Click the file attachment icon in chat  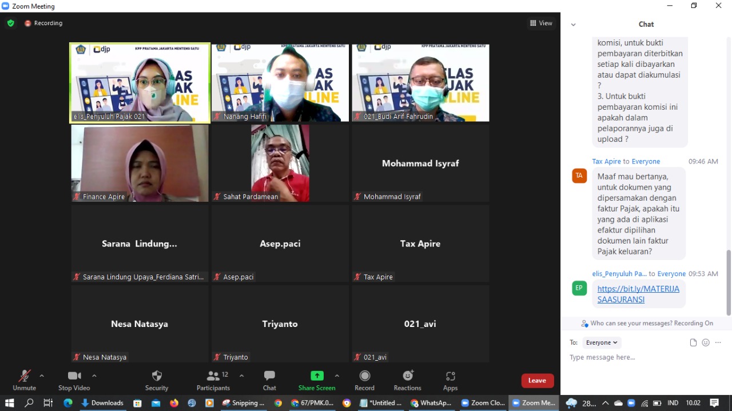point(693,342)
